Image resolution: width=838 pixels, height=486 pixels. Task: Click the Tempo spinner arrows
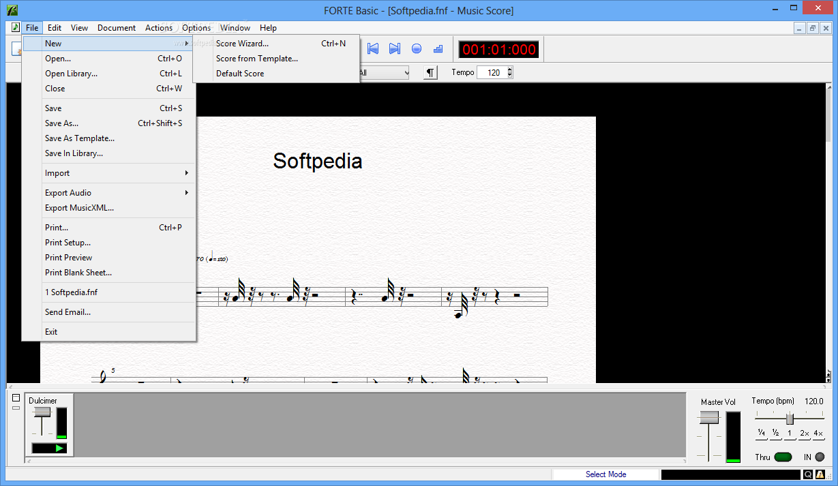(x=509, y=72)
